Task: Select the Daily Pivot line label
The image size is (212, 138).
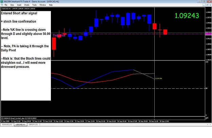Action: (x=59, y=35)
